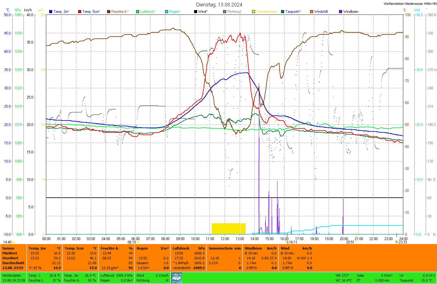Screen dimensions: 437x284
Task: Click the blue Temp. 2m legend swatch
Action: [x=51, y=12]
